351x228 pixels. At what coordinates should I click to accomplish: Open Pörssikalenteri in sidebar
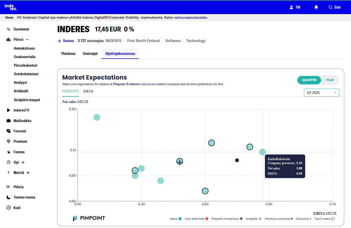click(25, 65)
